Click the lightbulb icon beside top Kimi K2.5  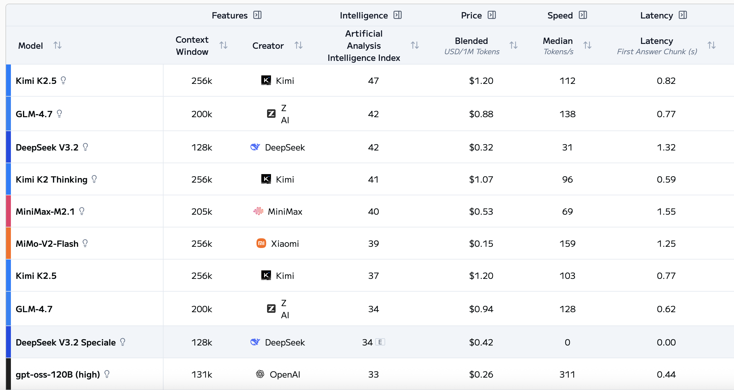click(x=63, y=80)
